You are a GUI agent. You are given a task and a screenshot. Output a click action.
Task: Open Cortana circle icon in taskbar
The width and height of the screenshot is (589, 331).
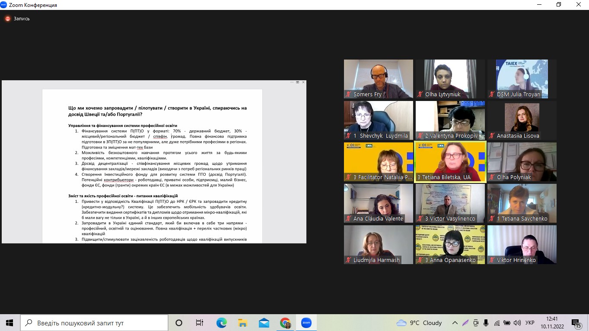179,323
